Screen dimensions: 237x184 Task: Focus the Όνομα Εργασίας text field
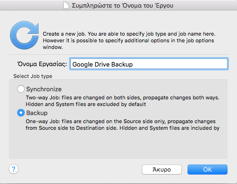(149, 64)
